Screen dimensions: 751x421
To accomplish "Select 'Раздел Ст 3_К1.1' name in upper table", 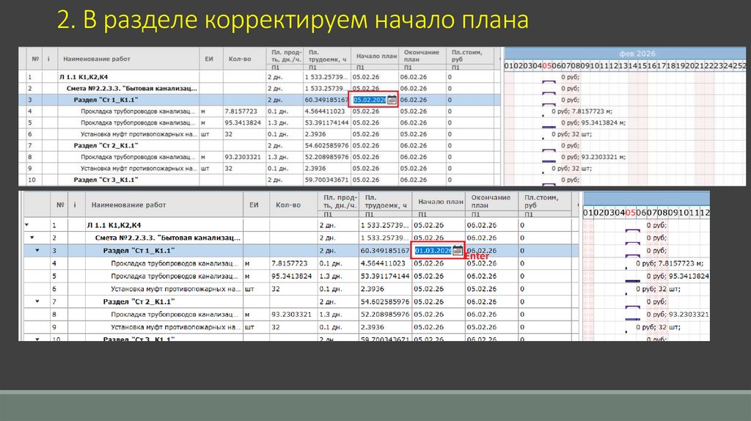I will pyautogui.click(x=106, y=180).
